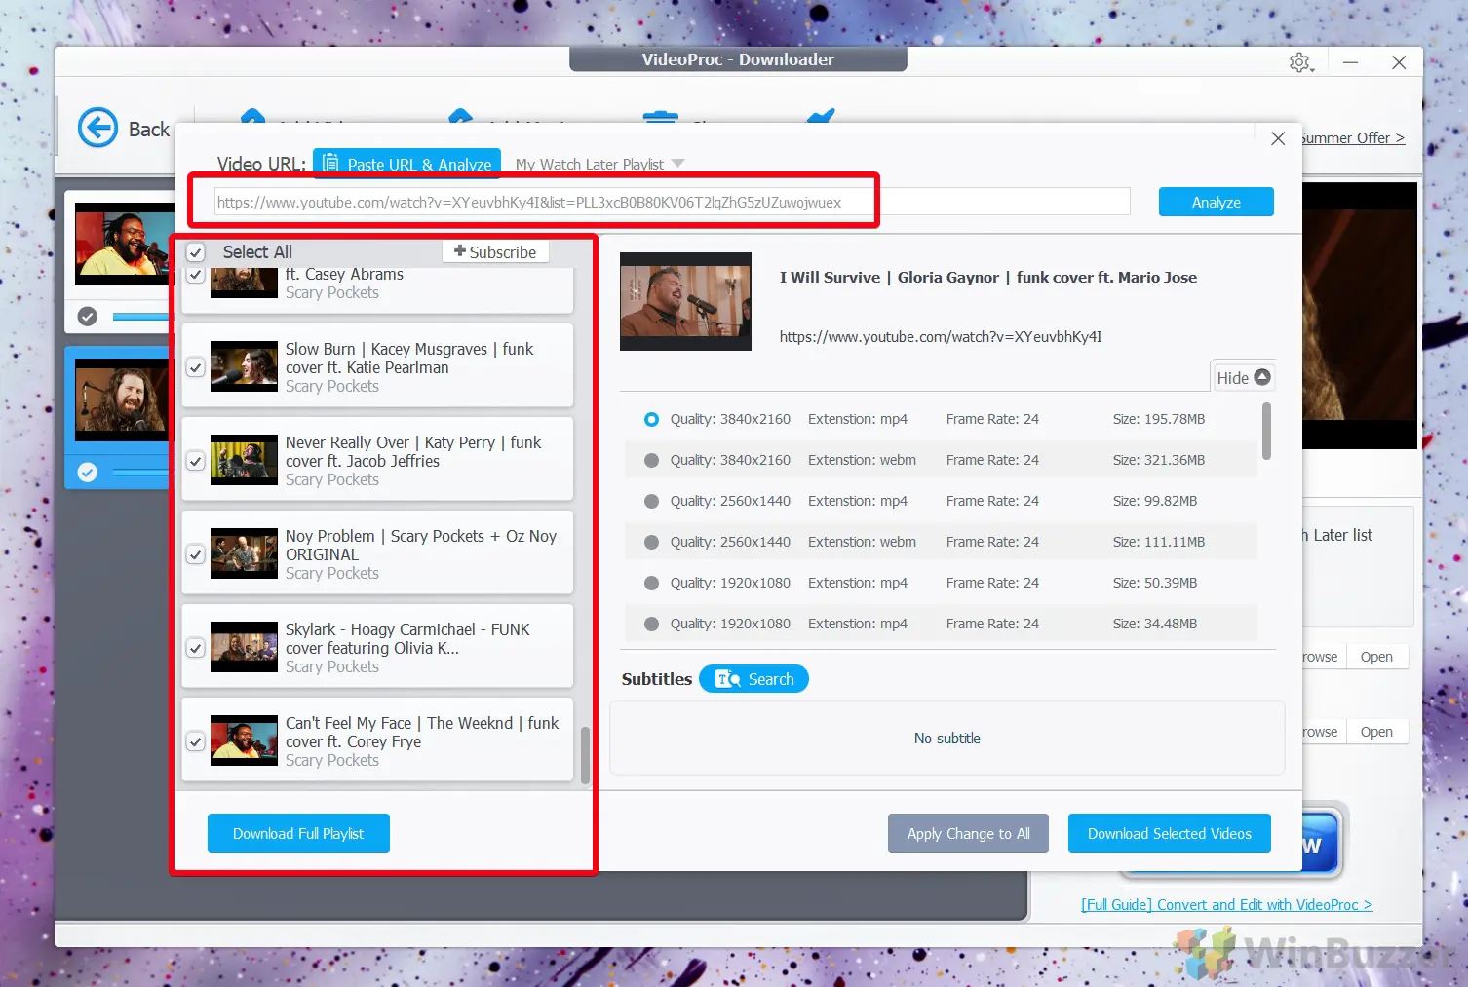Click Download Selected Videos button
This screenshot has width=1468, height=987.
(1169, 833)
